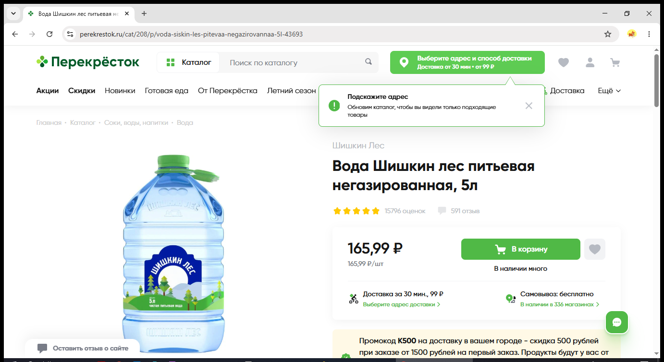Click the Доставка за 30 мин., 99 ₽ text
Screen dimensions: 664x362
coord(403,294)
